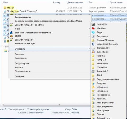Sort by Путь к папке column header
This screenshot has height=119, width=127.
pyautogui.click(x=116, y=2)
